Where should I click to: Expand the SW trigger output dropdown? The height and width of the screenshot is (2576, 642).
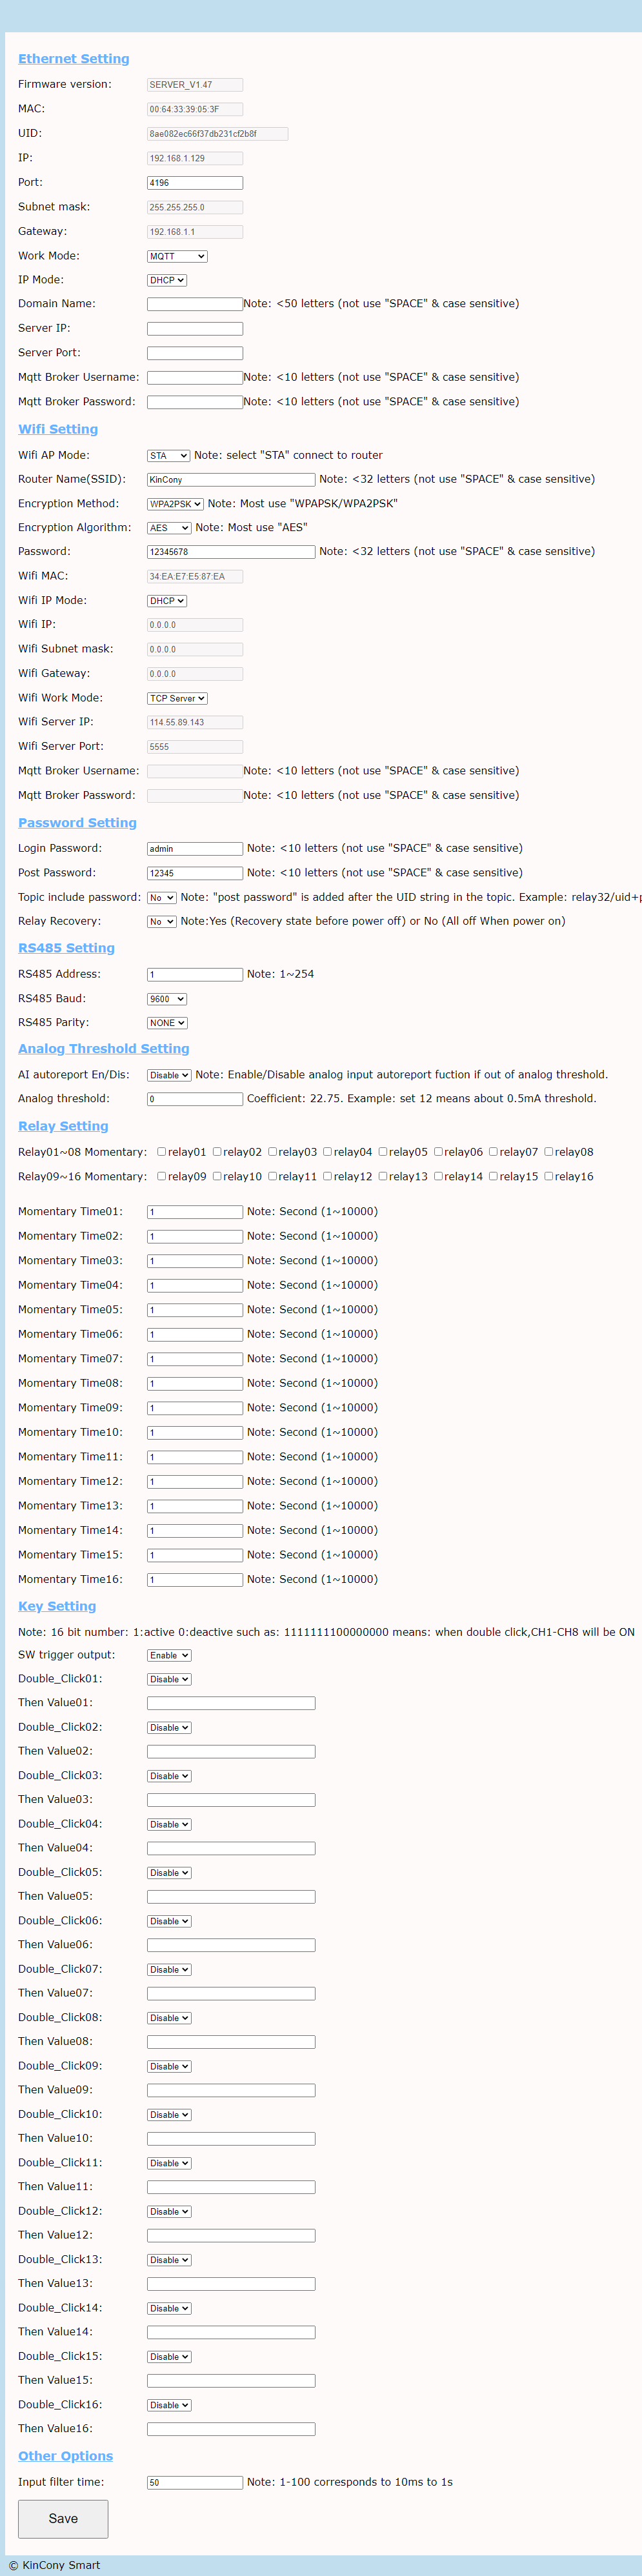click(169, 1655)
